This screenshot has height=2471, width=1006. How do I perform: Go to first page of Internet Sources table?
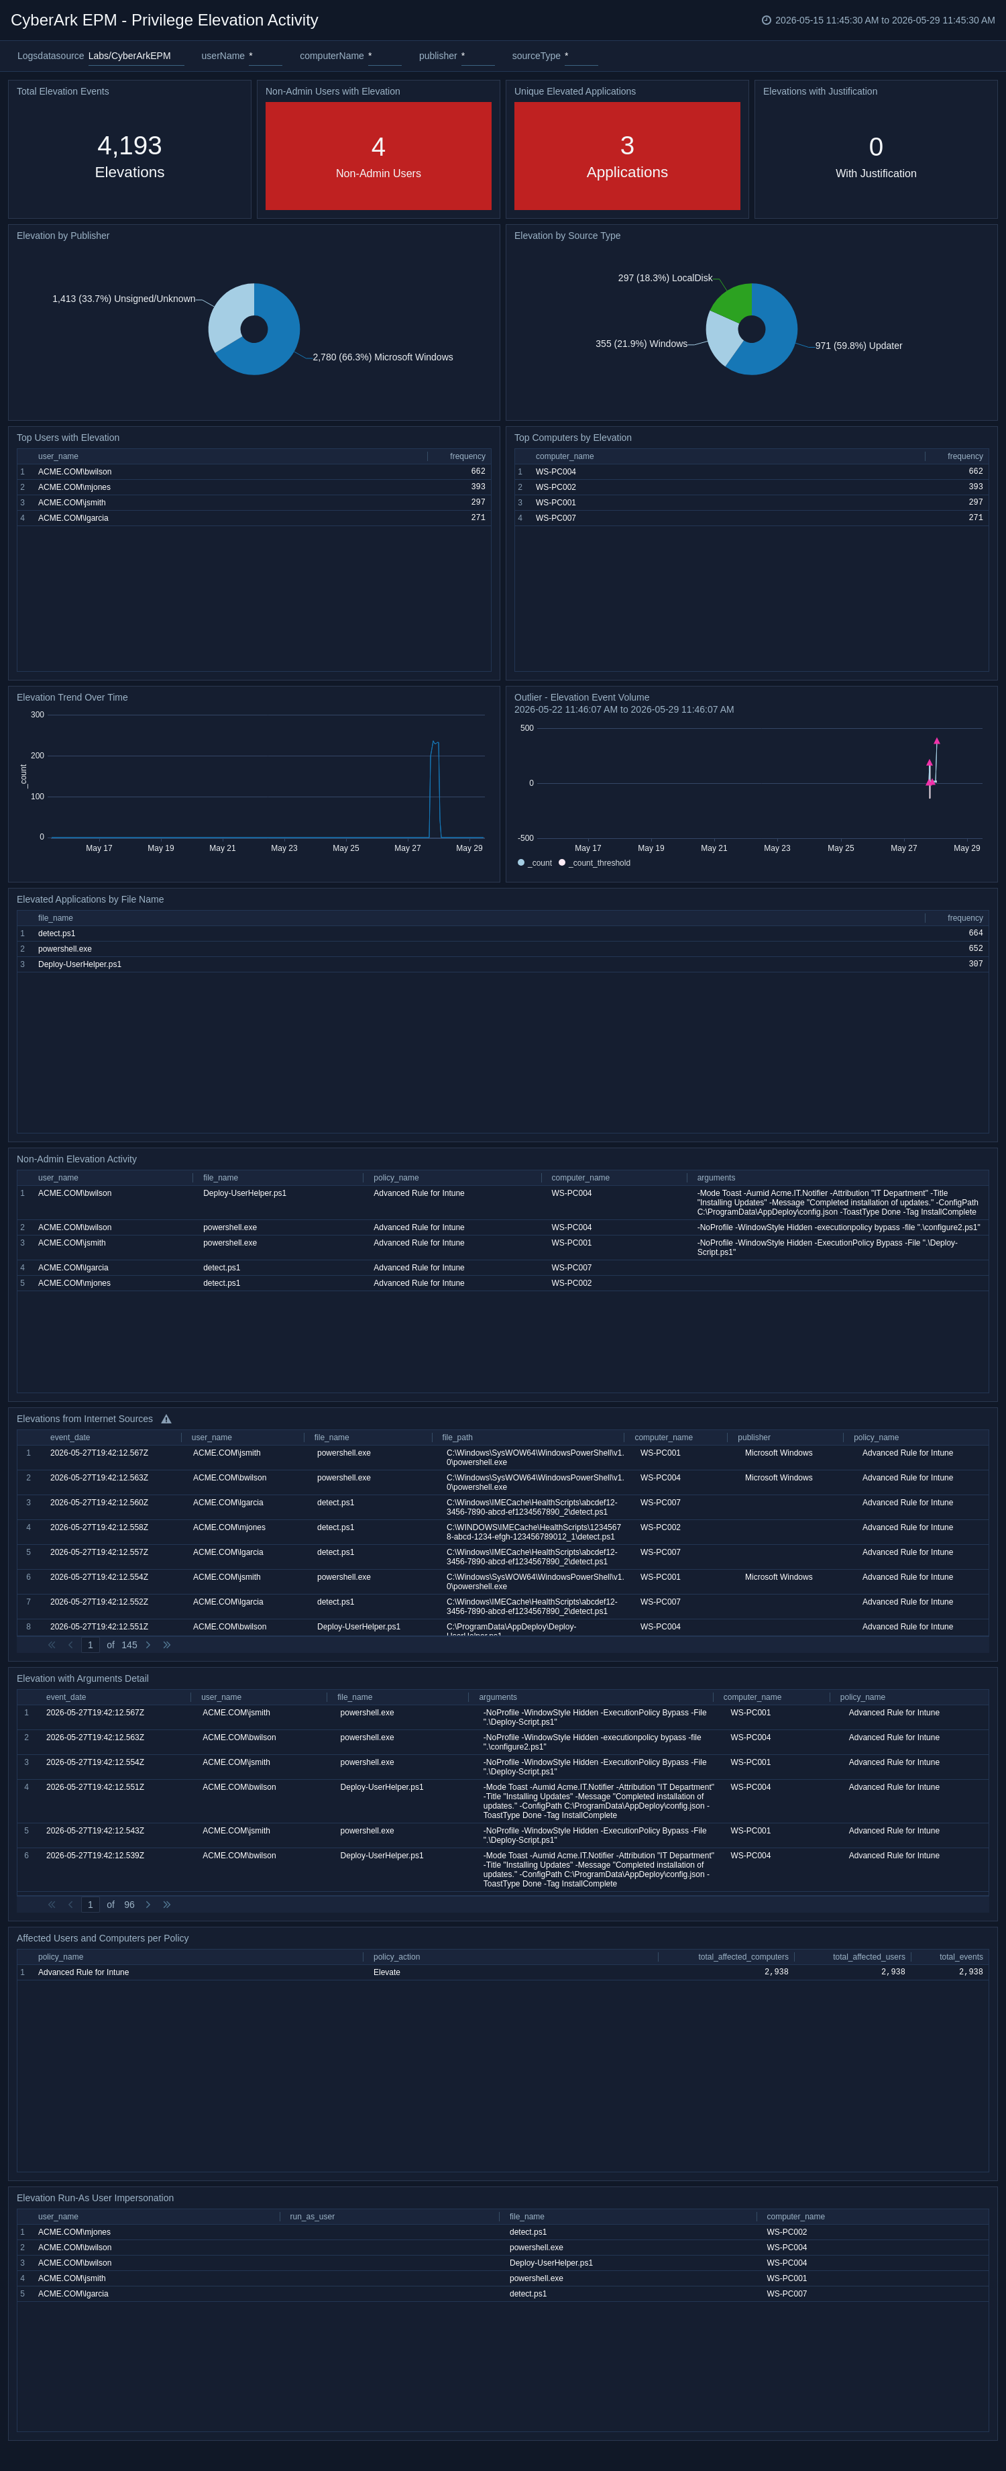[52, 1645]
